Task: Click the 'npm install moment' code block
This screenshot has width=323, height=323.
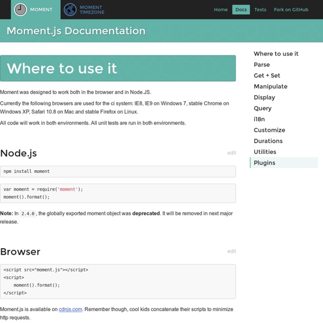Action: [x=118, y=171]
